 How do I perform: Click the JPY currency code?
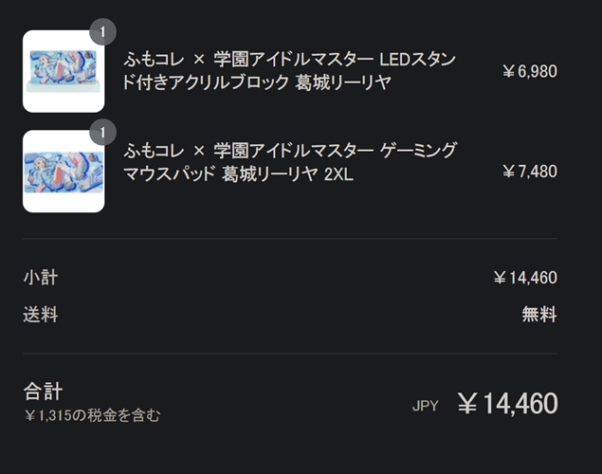[x=426, y=406]
